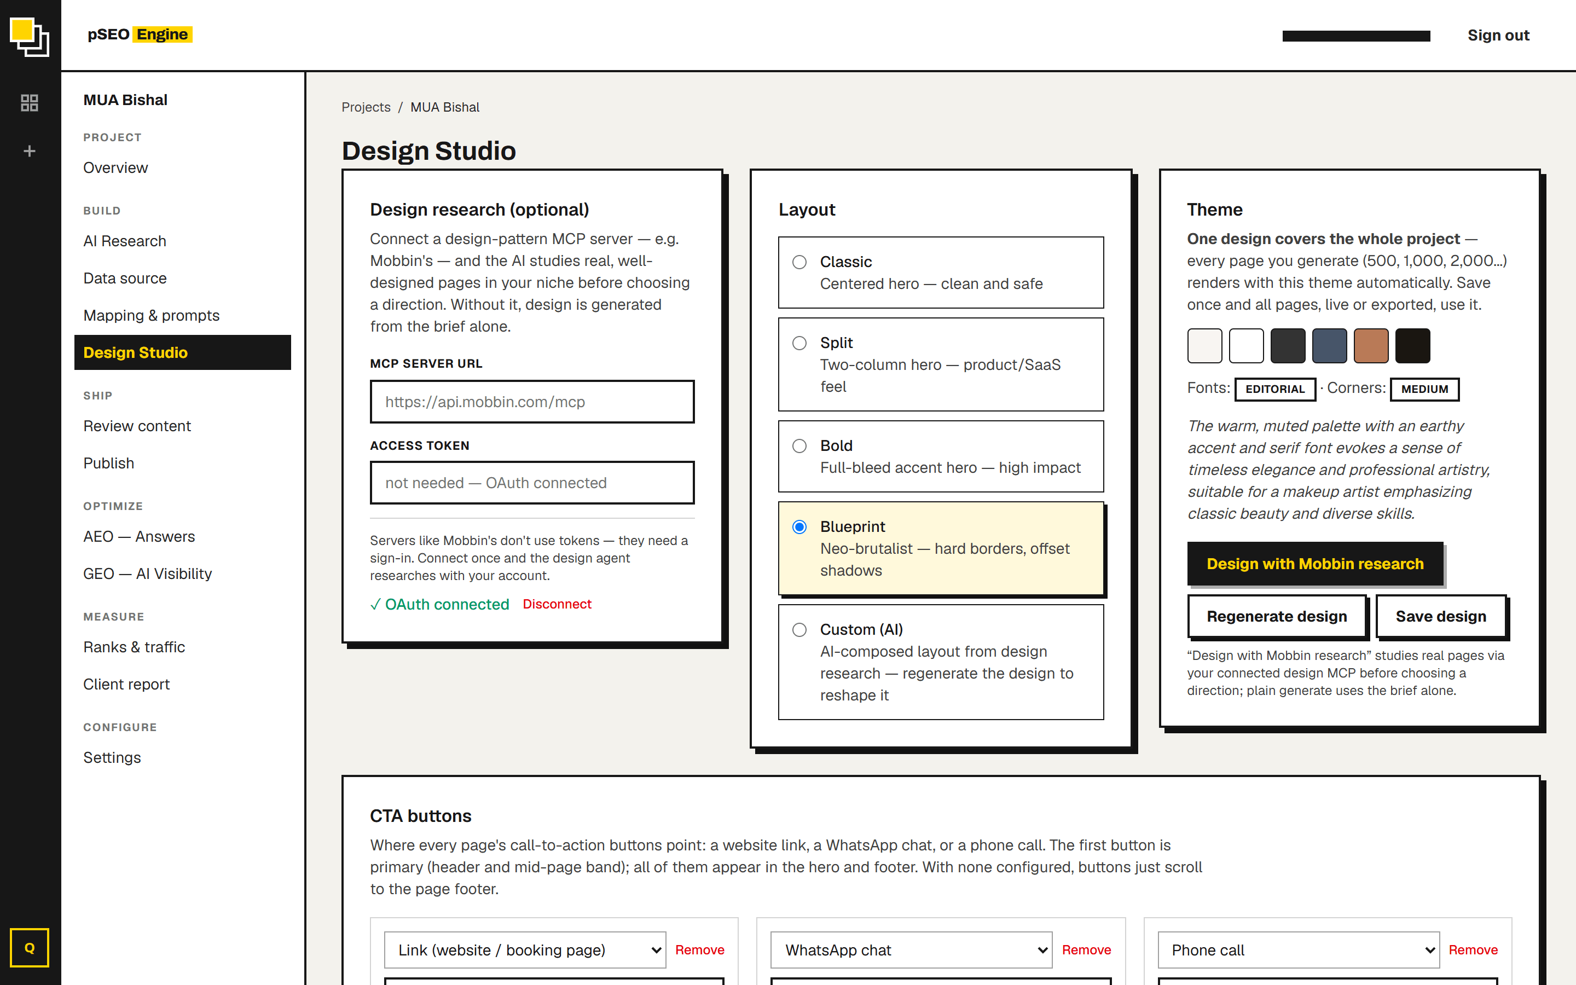Click the Access Token input field
1576x985 pixels.
click(532, 483)
